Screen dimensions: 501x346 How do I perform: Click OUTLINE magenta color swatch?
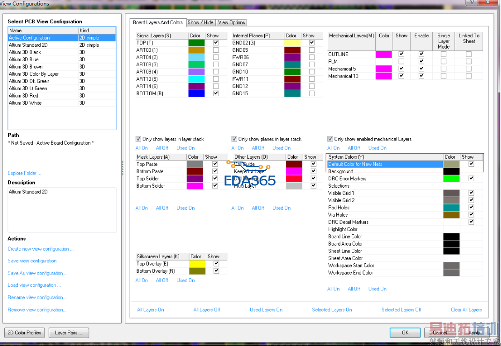pos(384,54)
